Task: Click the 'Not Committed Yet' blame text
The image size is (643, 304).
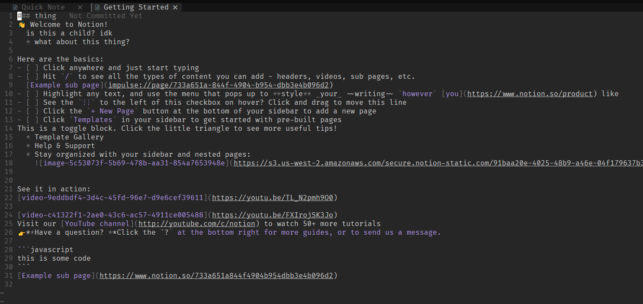Action: [x=106, y=16]
